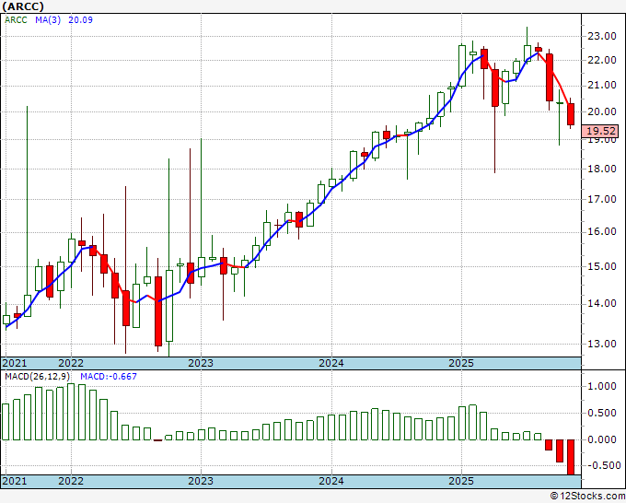Screen dimensions: 626x503
Task: Click the 18.00 price axis label
Action: [602, 169]
